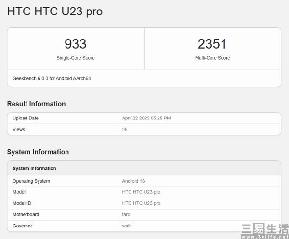Click the Motherboard label

[26, 214]
